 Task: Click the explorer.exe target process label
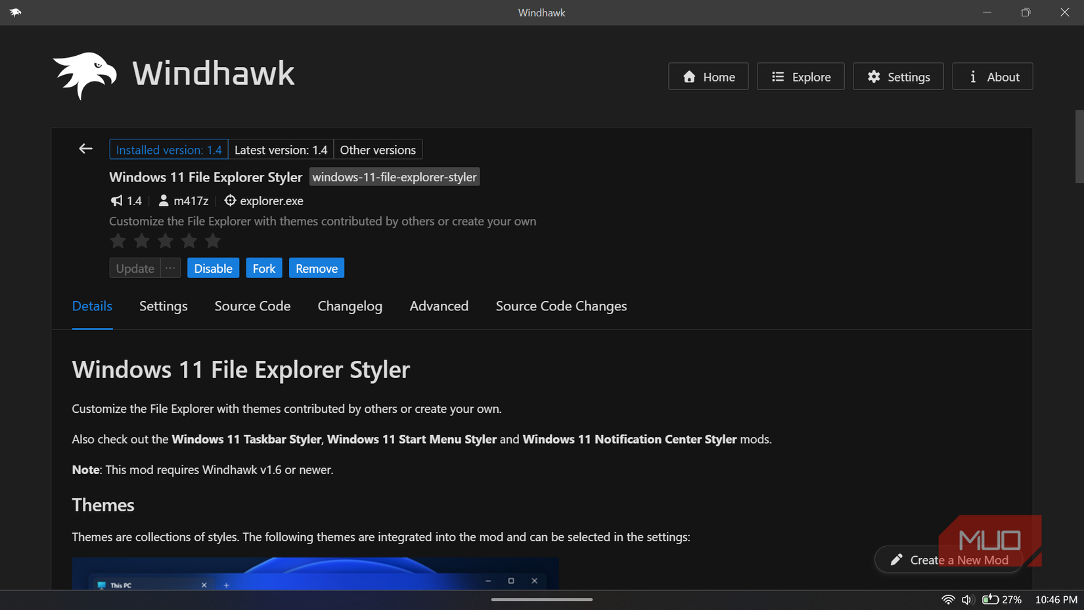tap(271, 201)
